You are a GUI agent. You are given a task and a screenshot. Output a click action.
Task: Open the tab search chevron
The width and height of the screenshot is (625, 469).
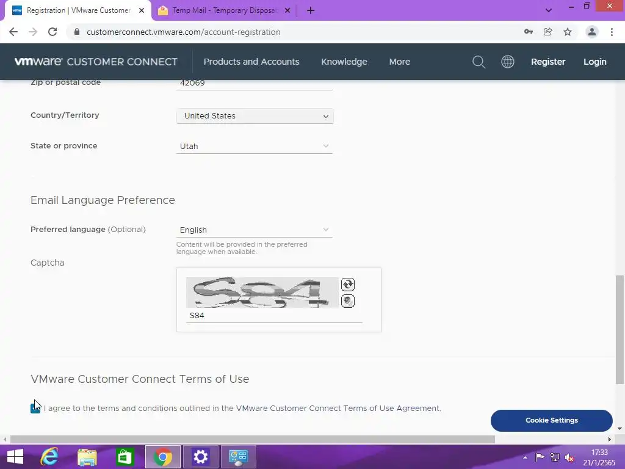pyautogui.click(x=549, y=10)
